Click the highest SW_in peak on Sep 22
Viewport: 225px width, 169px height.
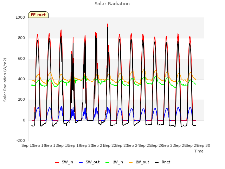(108, 24)
